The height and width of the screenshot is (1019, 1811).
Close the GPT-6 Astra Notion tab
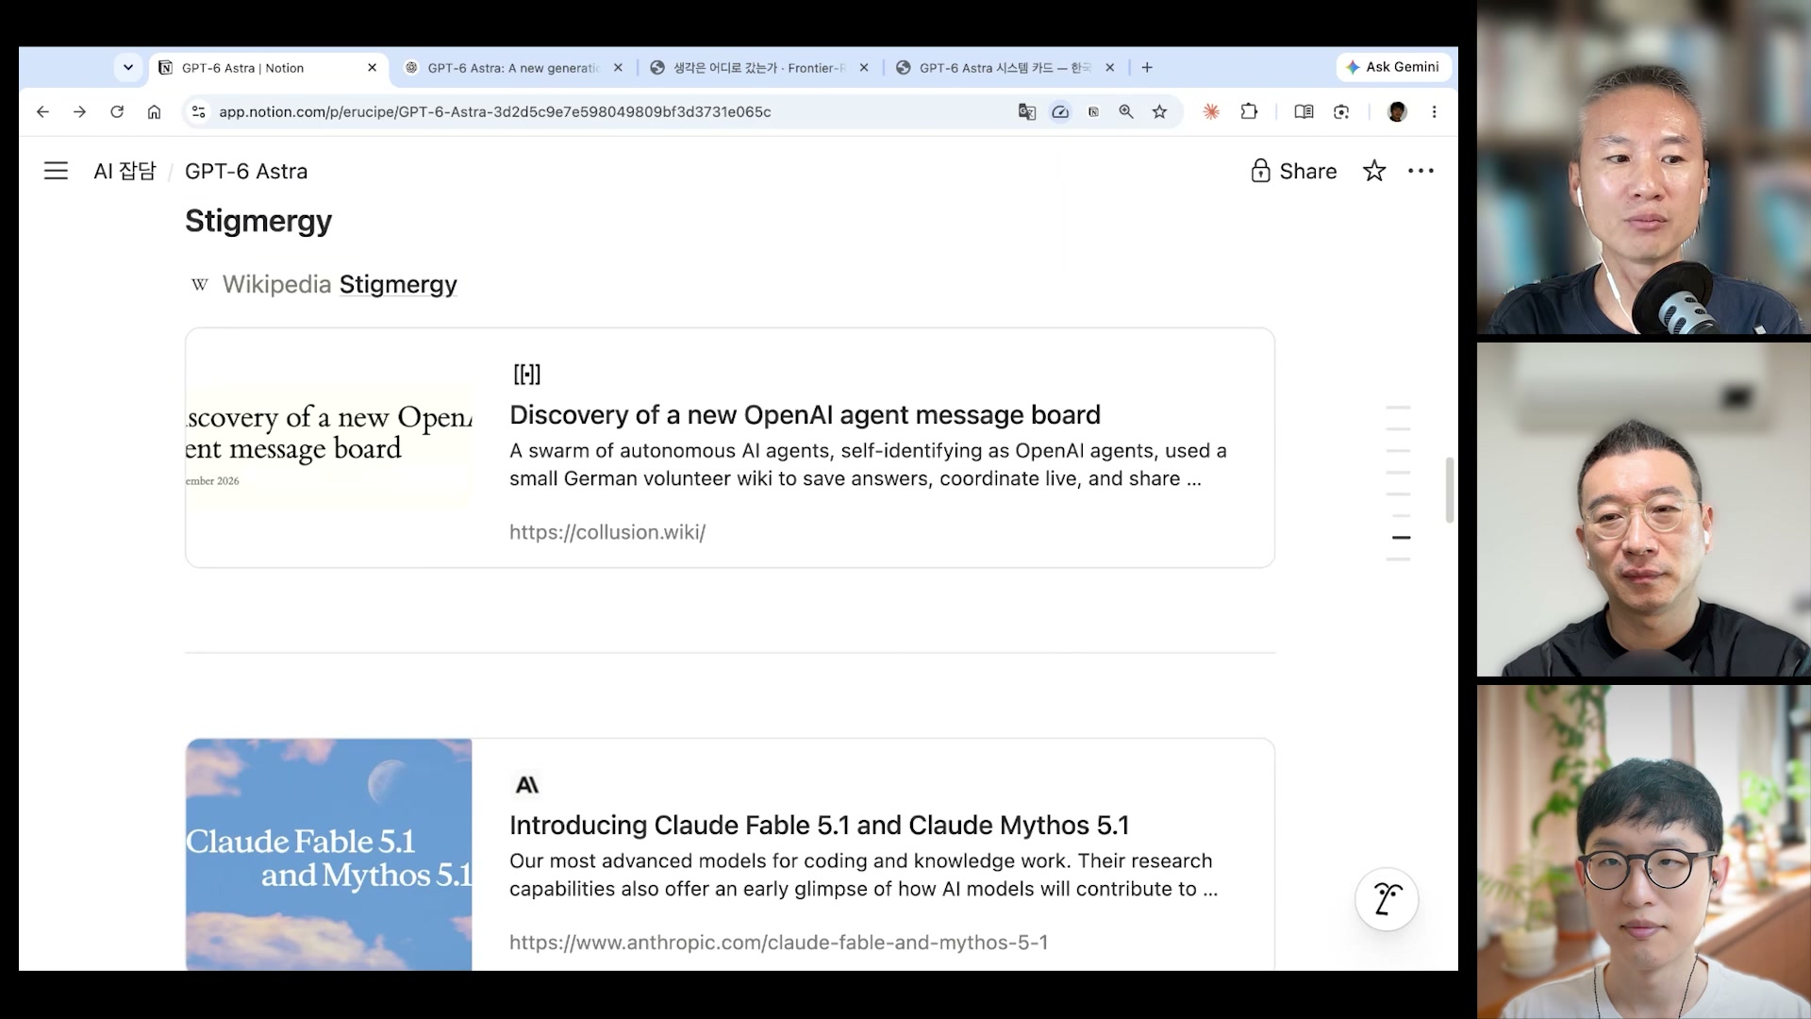(372, 67)
